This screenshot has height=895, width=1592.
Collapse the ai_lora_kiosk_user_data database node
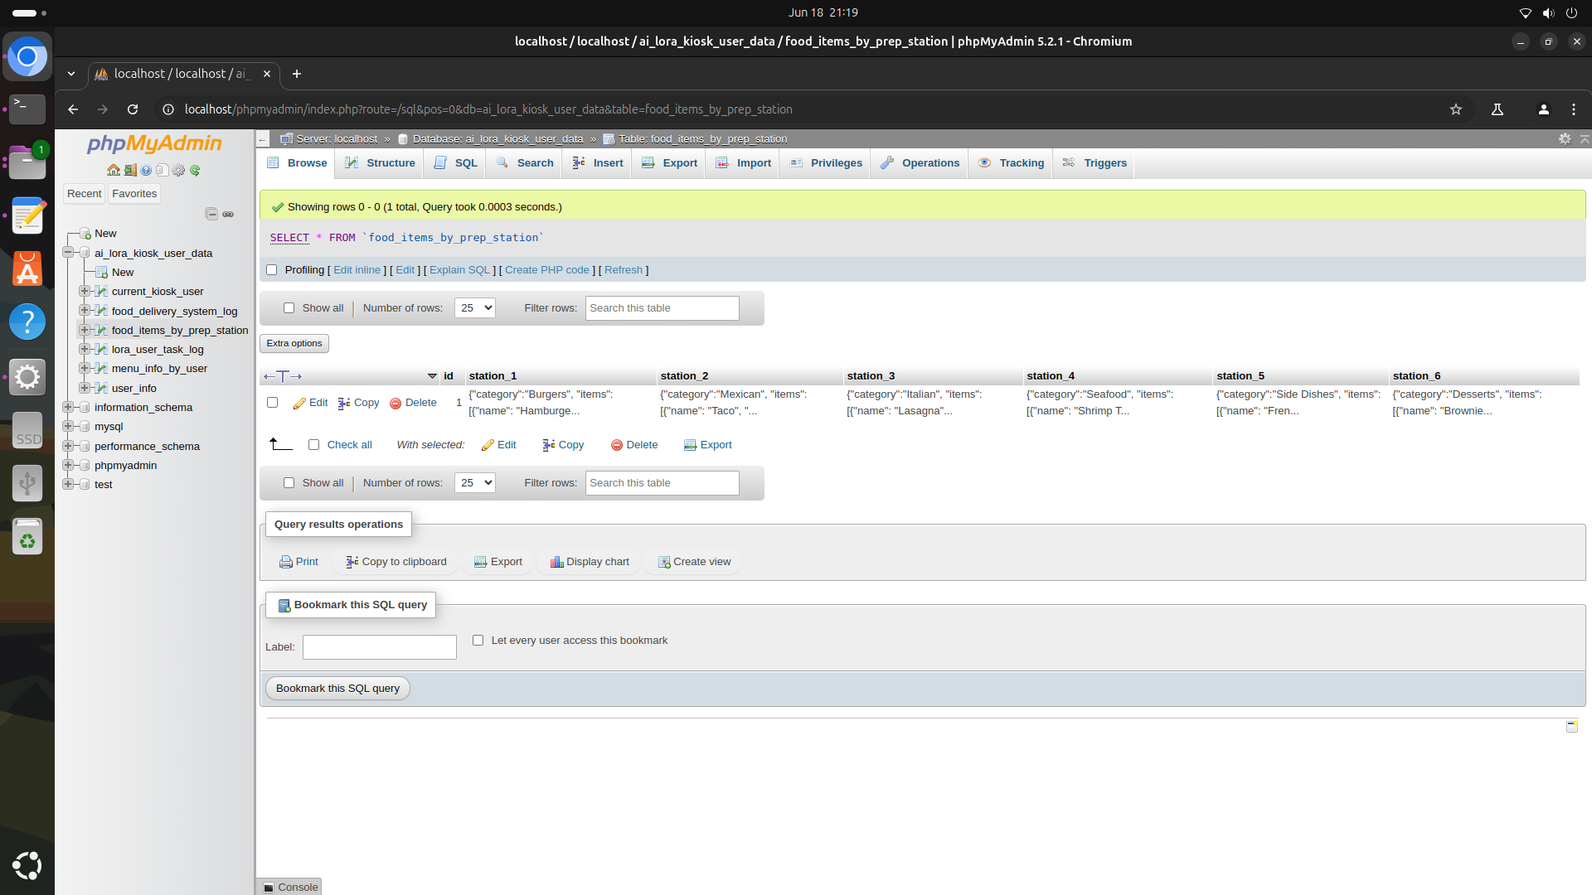tap(68, 253)
